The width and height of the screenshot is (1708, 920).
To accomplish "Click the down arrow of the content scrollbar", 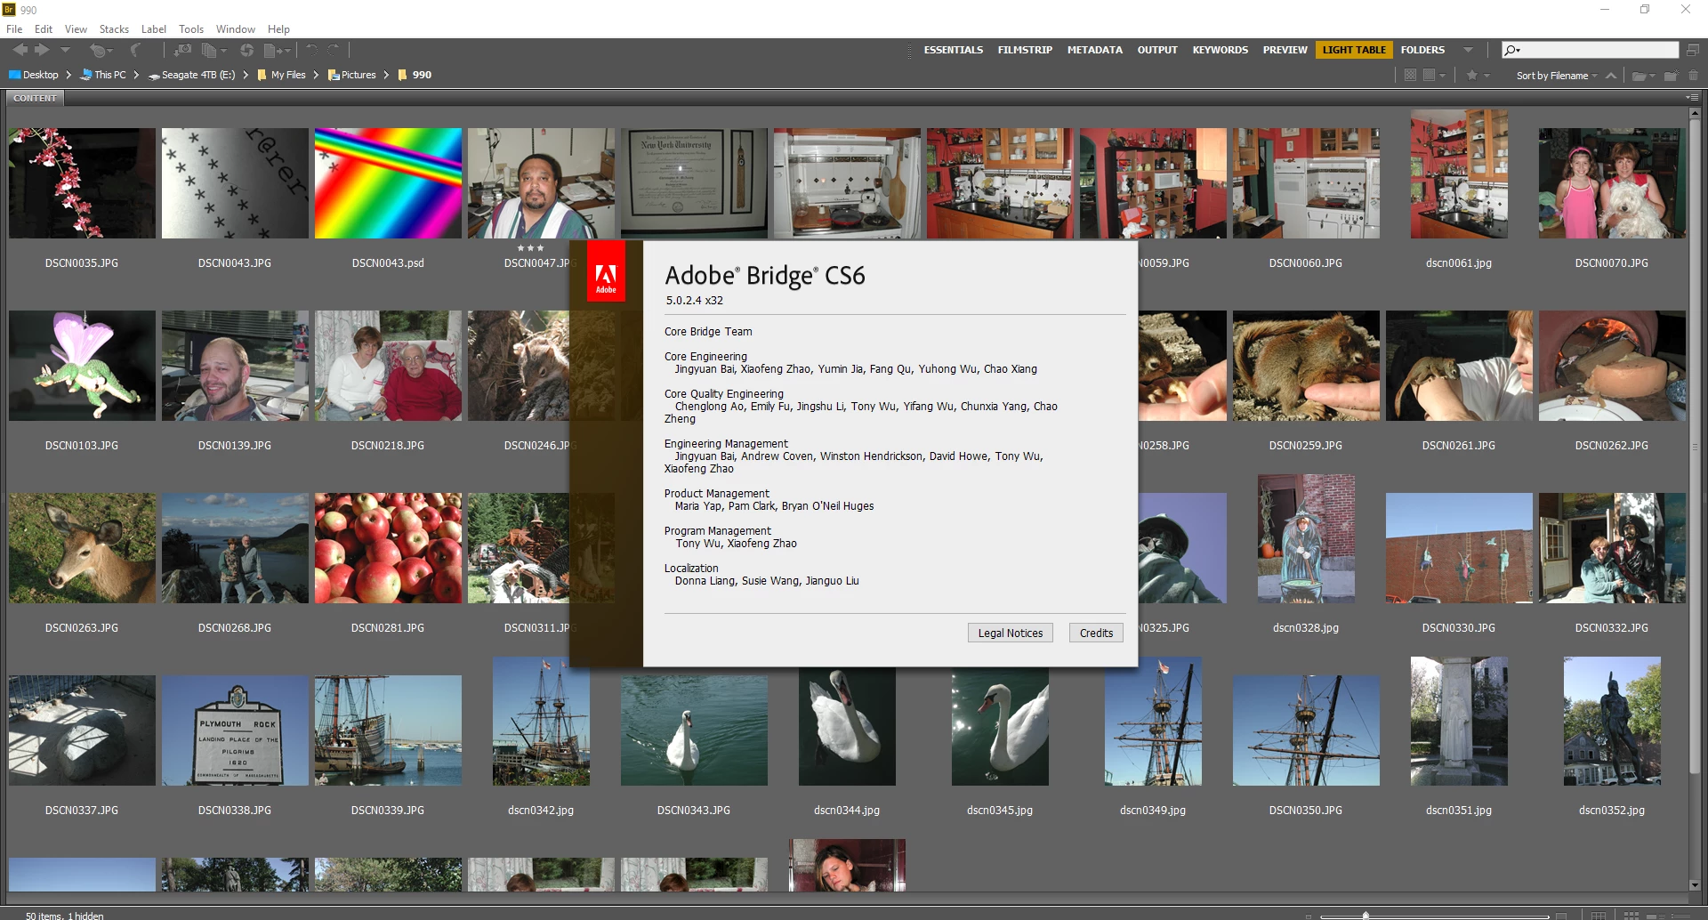I will (1694, 885).
